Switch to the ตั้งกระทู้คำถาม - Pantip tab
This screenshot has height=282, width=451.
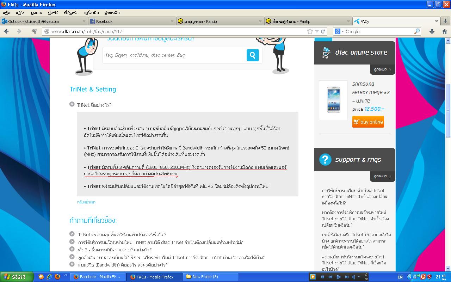308,21
